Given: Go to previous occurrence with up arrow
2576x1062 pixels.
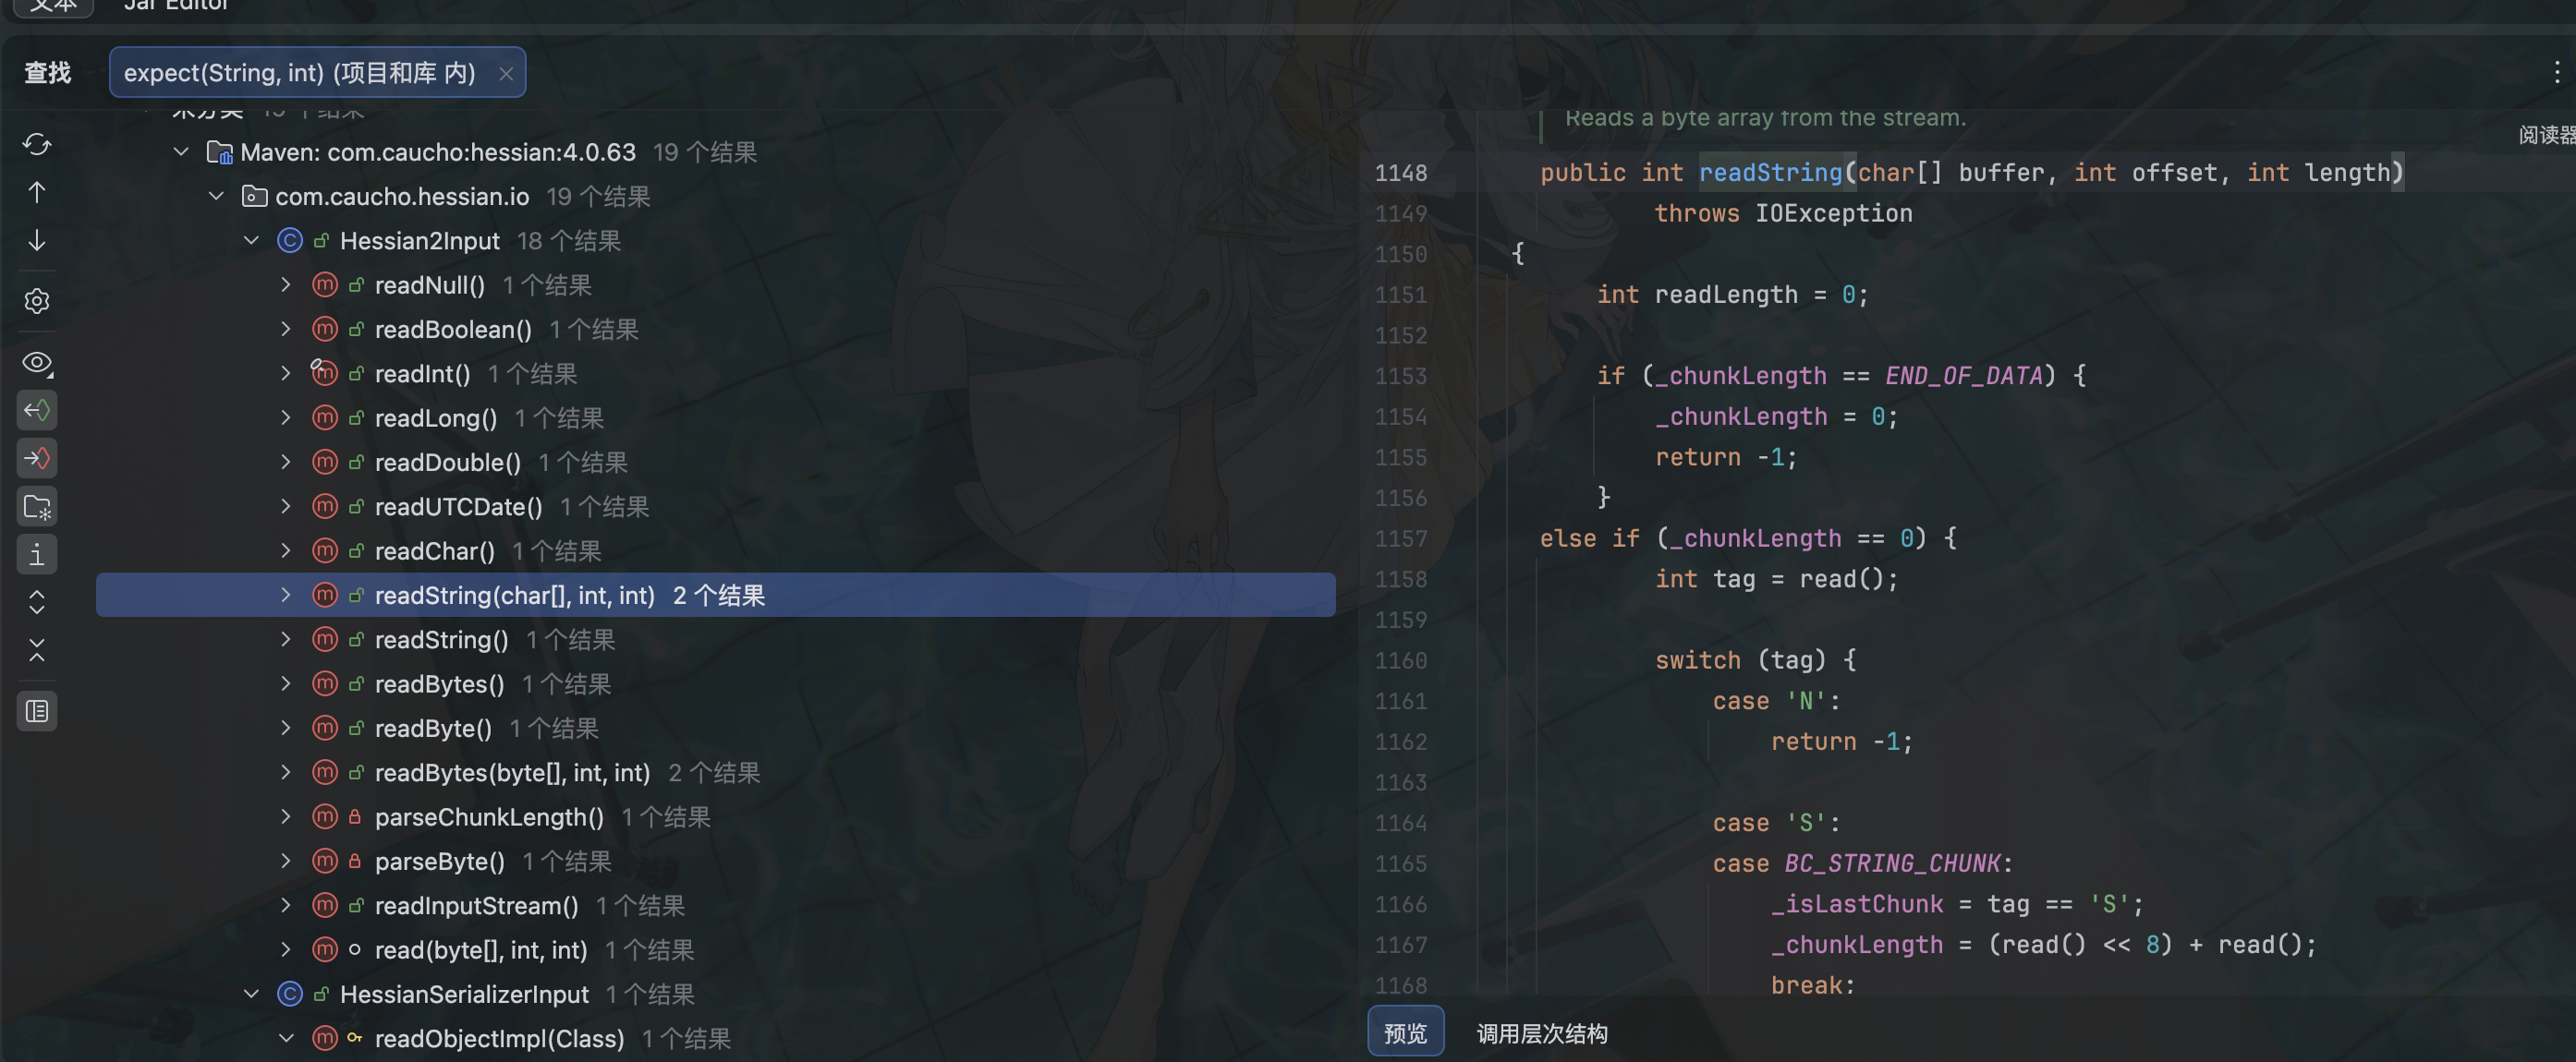Looking at the screenshot, I should click(37, 192).
